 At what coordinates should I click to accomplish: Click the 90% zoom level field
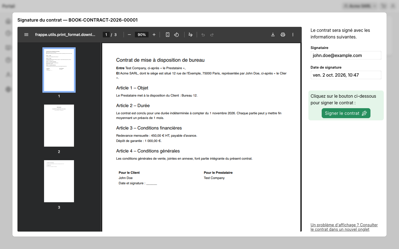(142, 35)
